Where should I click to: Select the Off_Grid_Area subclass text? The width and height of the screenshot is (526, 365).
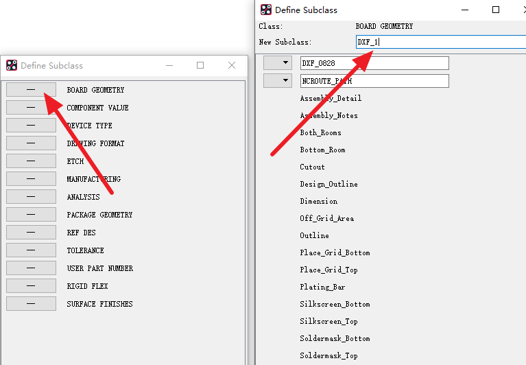click(x=327, y=218)
